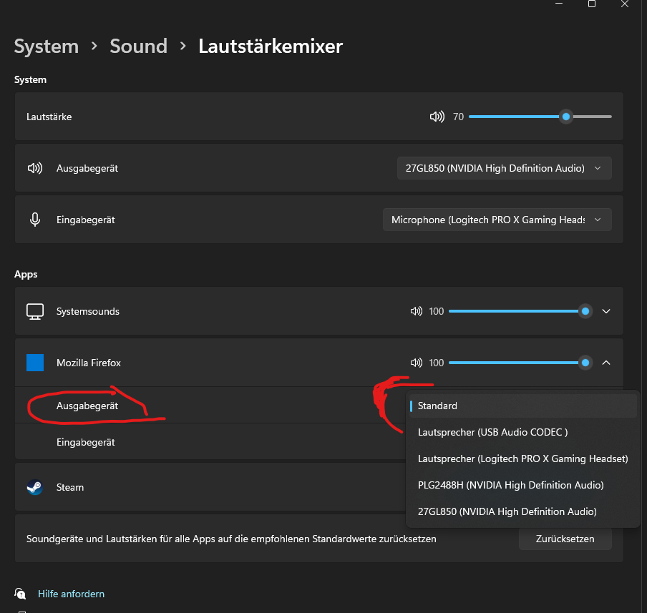Open the Hilfe anfordern link
This screenshot has width=647, height=613.
tap(71, 594)
